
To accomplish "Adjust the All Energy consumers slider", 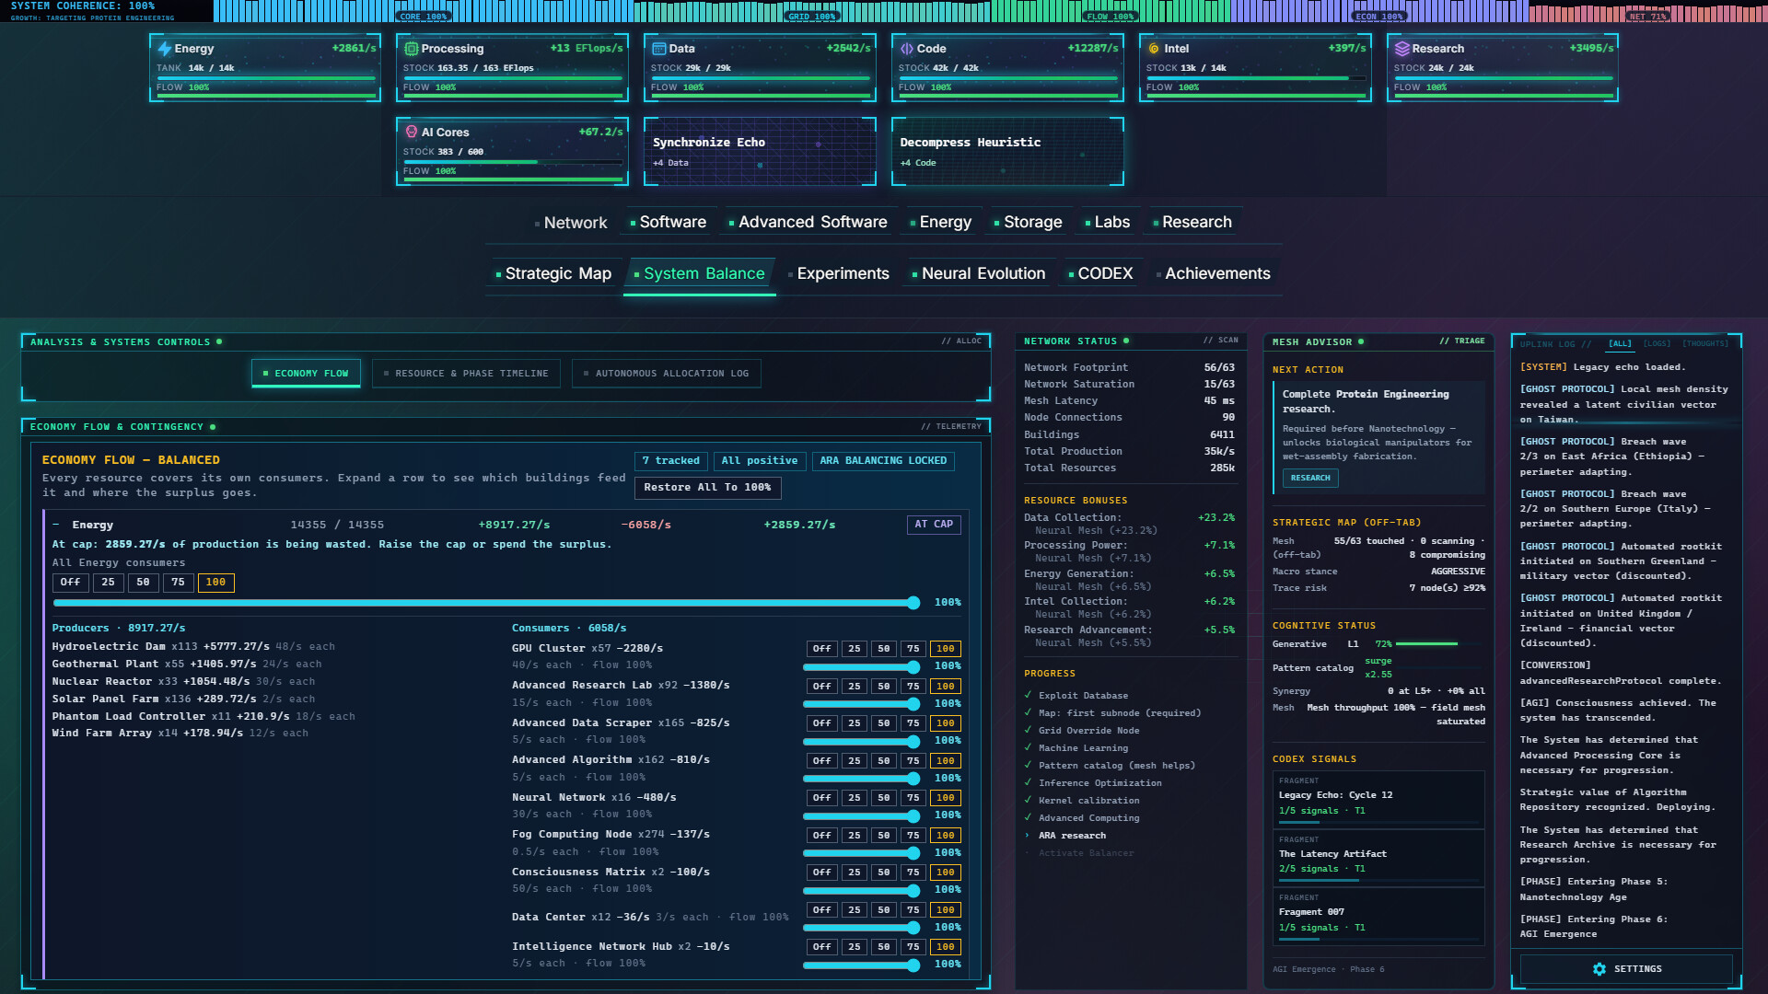I will coord(486,603).
